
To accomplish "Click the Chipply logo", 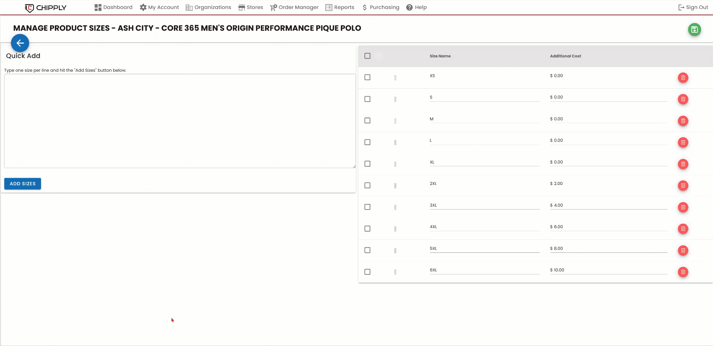I will [46, 7].
